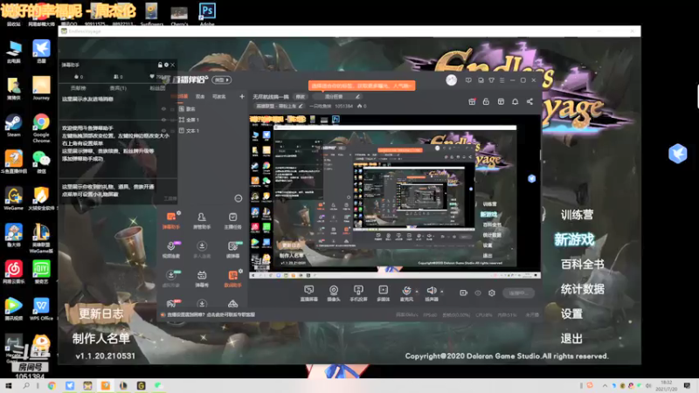The height and width of the screenshot is (393, 699).
Task: Switch to 粉丝团 tab in 弹幕助手
Action: coord(157,88)
